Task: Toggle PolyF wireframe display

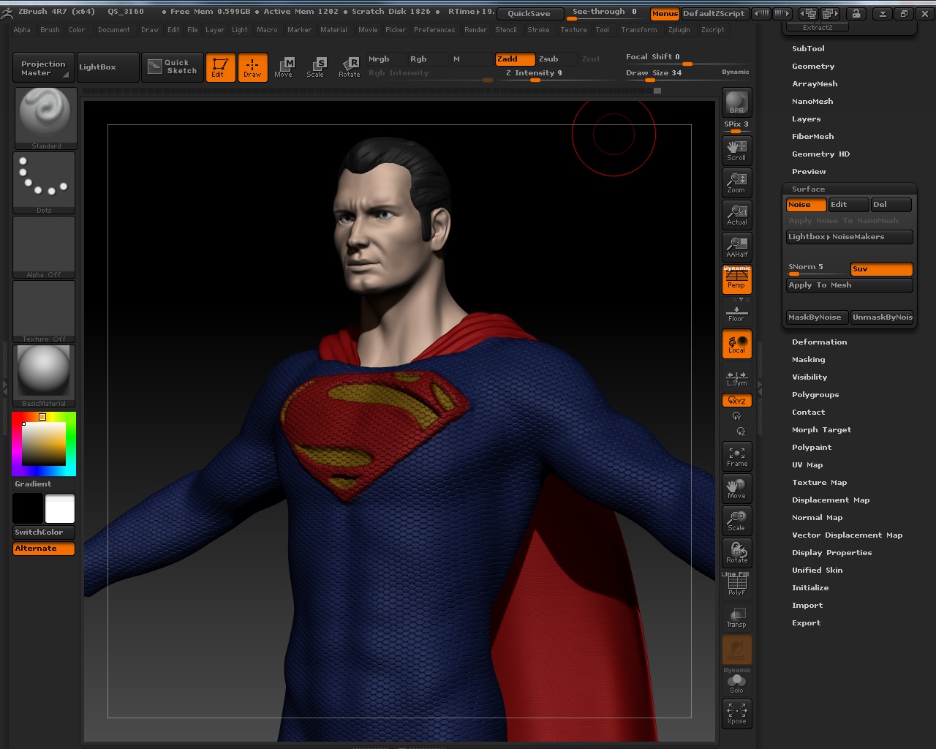Action: point(736,585)
